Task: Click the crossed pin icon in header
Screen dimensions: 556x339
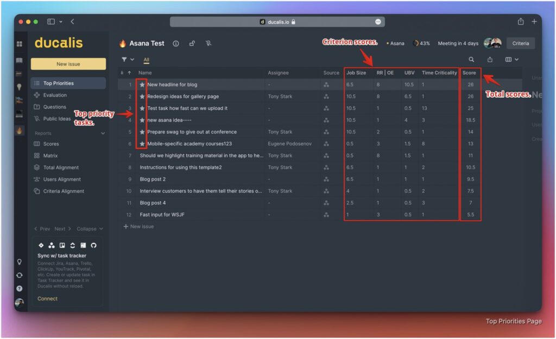Action: click(x=208, y=43)
